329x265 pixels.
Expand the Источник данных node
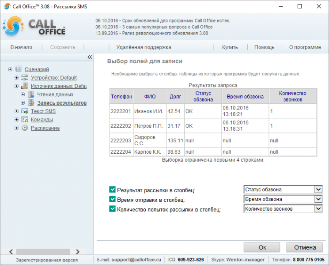tap(17, 86)
